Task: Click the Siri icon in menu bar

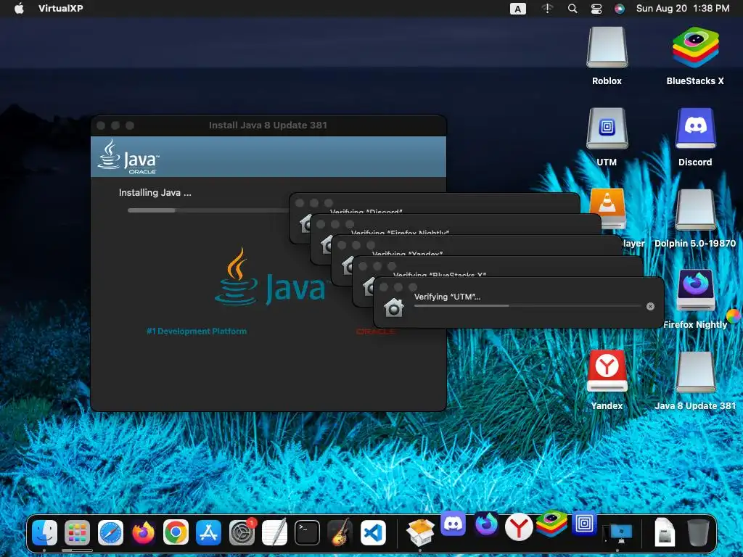Action: pos(620,9)
